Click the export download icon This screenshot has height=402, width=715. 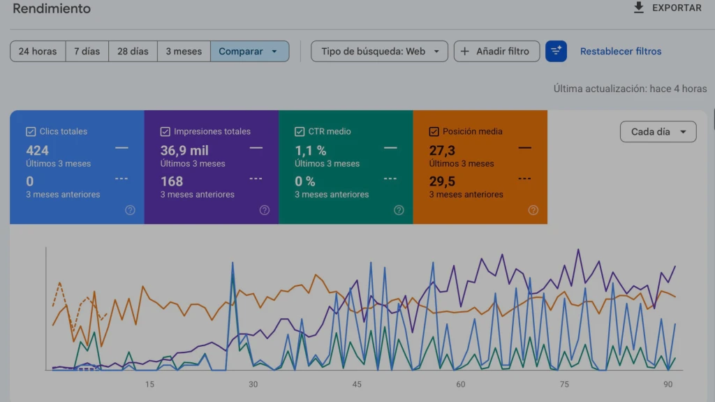point(639,8)
